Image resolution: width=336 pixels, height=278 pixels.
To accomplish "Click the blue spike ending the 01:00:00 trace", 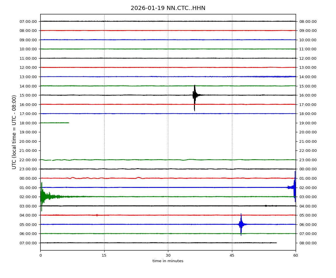I will [x=295, y=187].
